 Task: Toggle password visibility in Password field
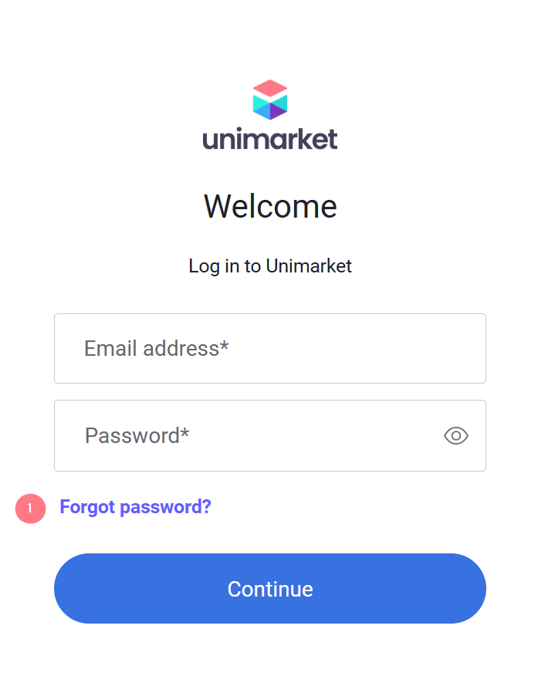click(456, 436)
